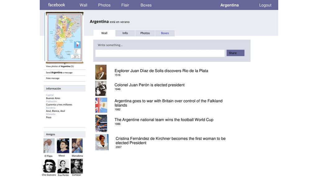Screen dimensions: 318x179
Task: Open Che Guevara friend photo
Action: pyautogui.click(x=49, y=166)
